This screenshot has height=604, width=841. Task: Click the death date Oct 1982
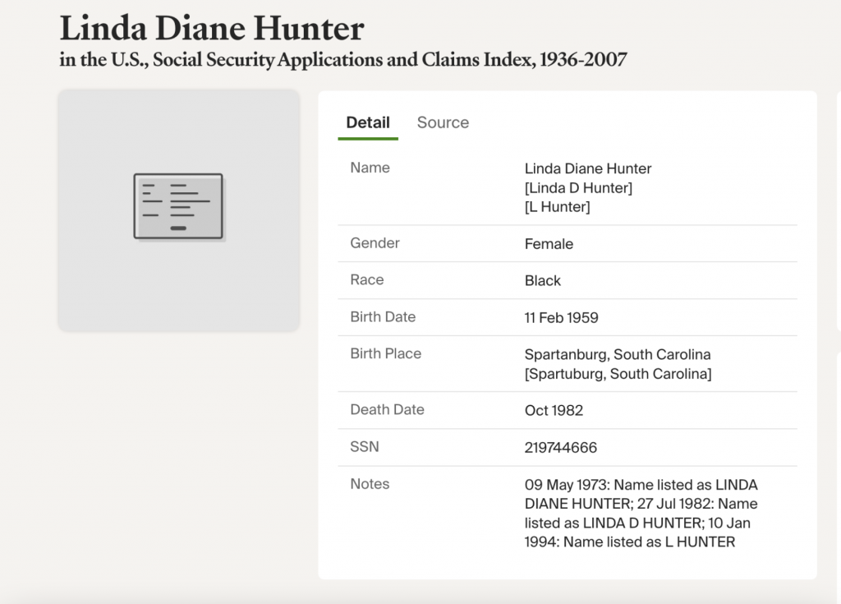pyautogui.click(x=554, y=410)
